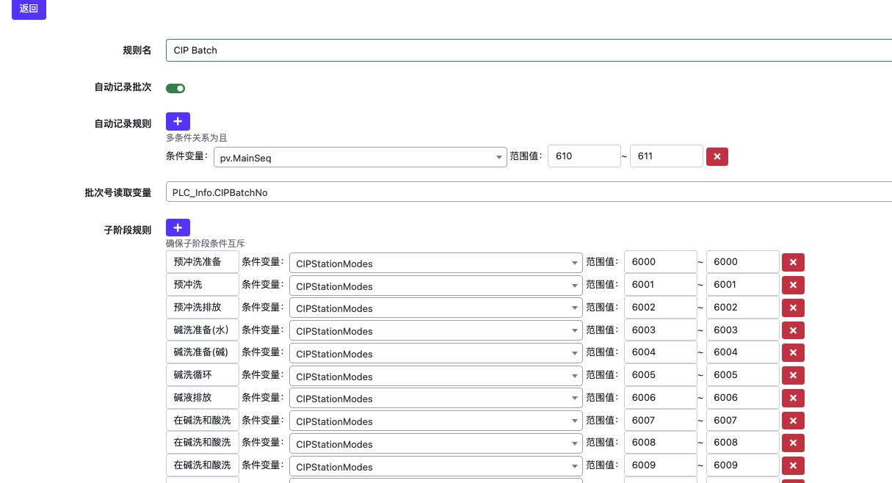
Task: Delete the sub-stage row with range 6009
Action: [793, 465]
